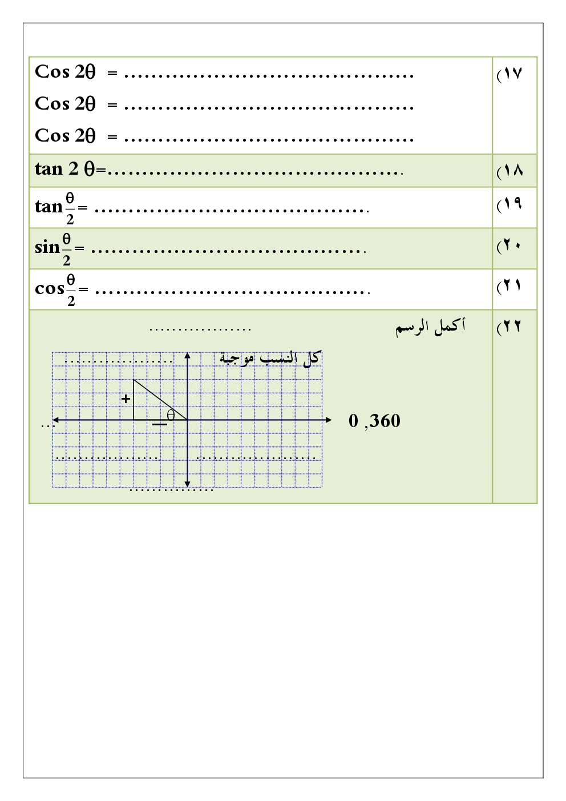Click the dotted blank for sin θ/2
566x801 pixels.
[x=228, y=251]
